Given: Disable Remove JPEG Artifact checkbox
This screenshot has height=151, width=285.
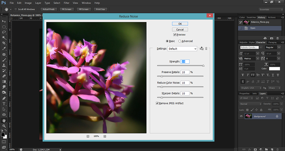Looking at the screenshot, I should 157,103.
